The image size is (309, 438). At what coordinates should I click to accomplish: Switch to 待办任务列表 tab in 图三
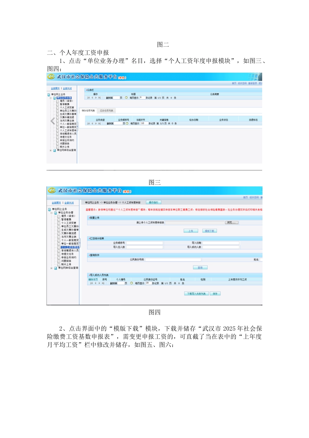pos(88,111)
